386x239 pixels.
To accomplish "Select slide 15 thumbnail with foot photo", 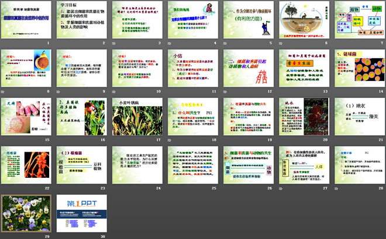I will point(26,117).
